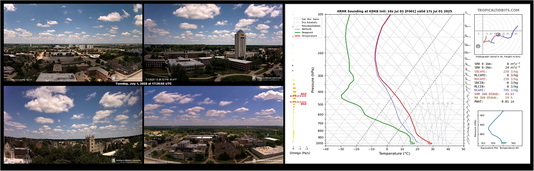
Task: Click the top-left campus webcam image
Action: click(x=73, y=43)
